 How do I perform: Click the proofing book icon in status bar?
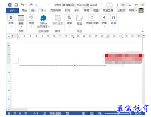pos(44,113)
